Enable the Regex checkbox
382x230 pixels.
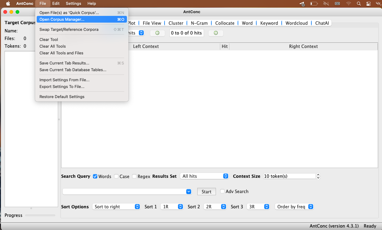134,176
